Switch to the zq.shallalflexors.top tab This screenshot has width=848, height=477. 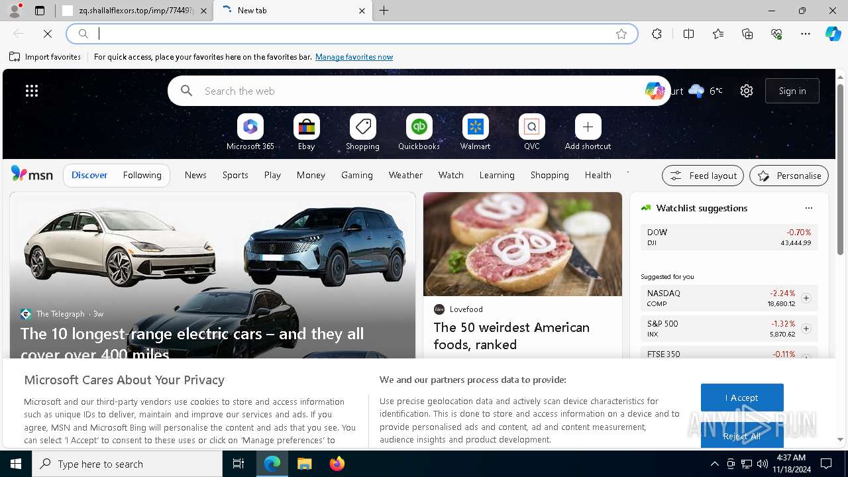pos(135,11)
